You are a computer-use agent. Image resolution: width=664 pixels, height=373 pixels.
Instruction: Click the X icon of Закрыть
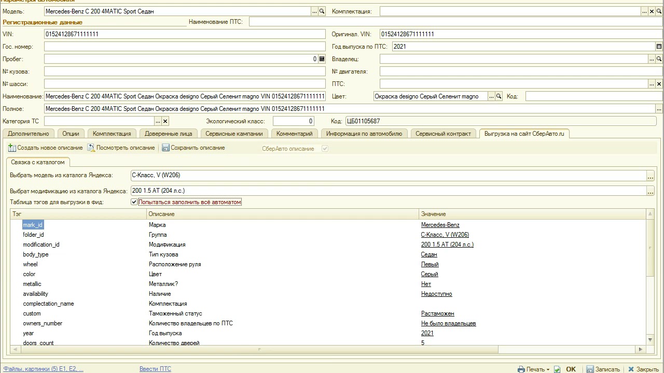pyautogui.click(x=631, y=369)
